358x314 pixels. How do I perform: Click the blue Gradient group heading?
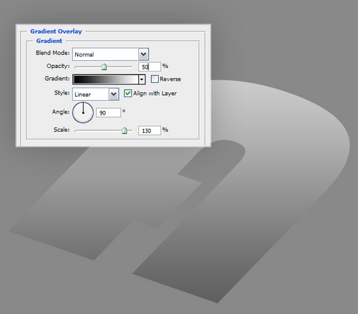[49, 41]
